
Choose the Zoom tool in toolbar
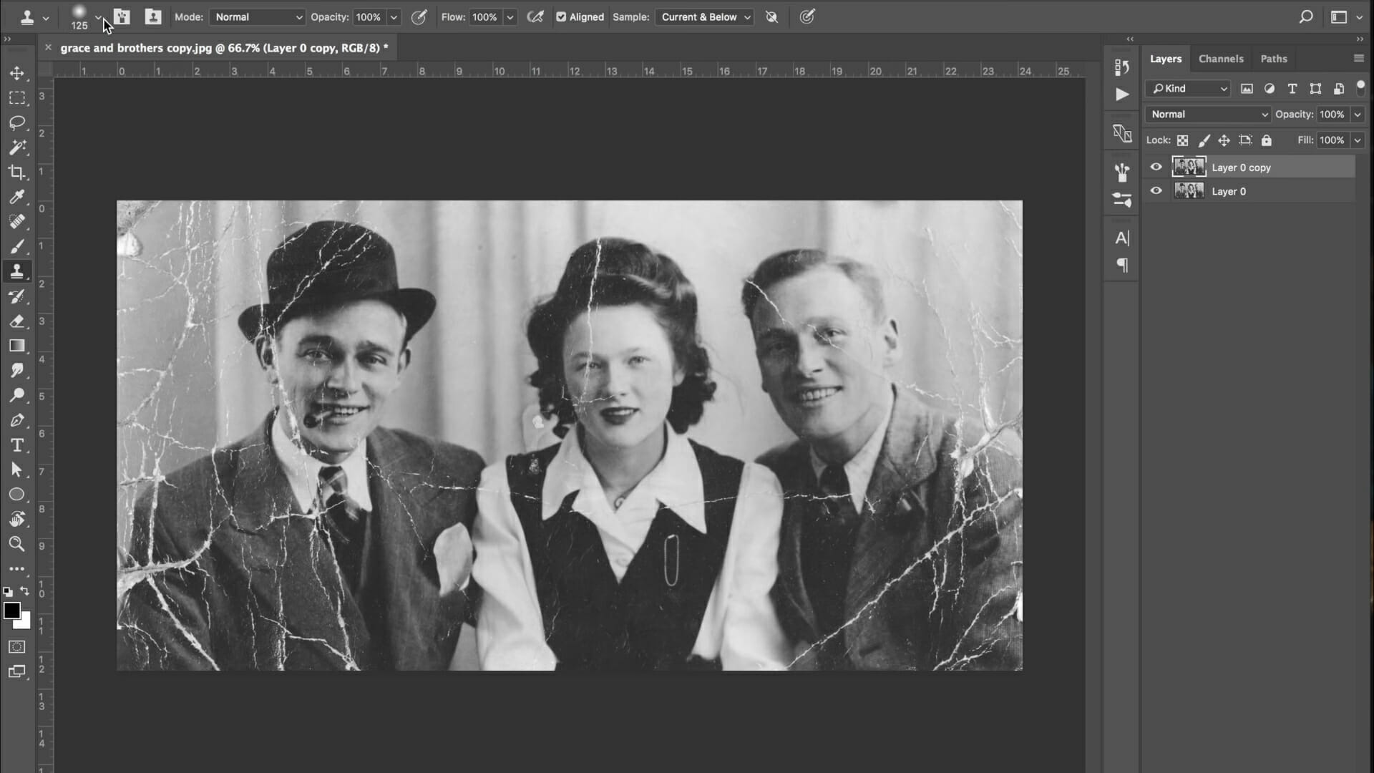point(17,544)
